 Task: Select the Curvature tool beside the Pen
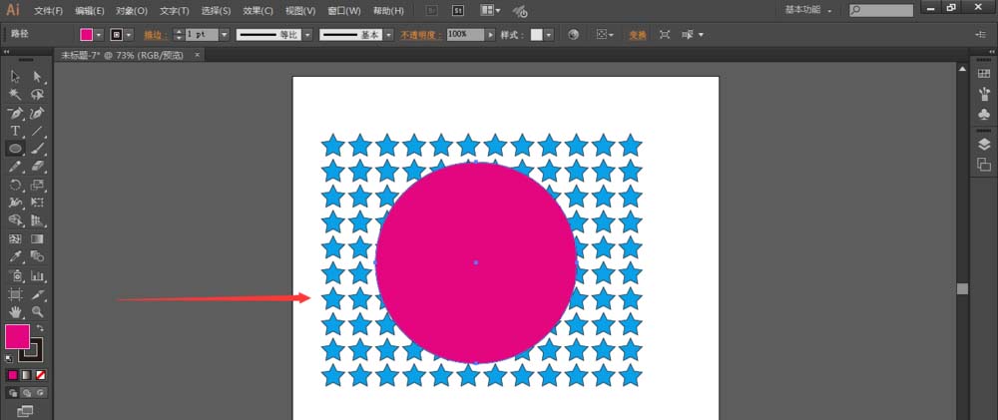pyautogui.click(x=38, y=114)
